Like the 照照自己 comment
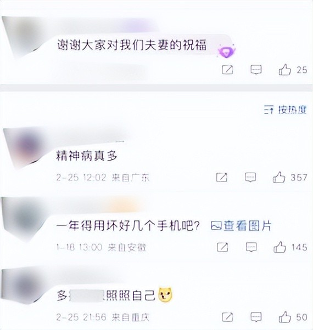Image resolution: width=313 pixels, height=330 pixels. coord(285,317)
